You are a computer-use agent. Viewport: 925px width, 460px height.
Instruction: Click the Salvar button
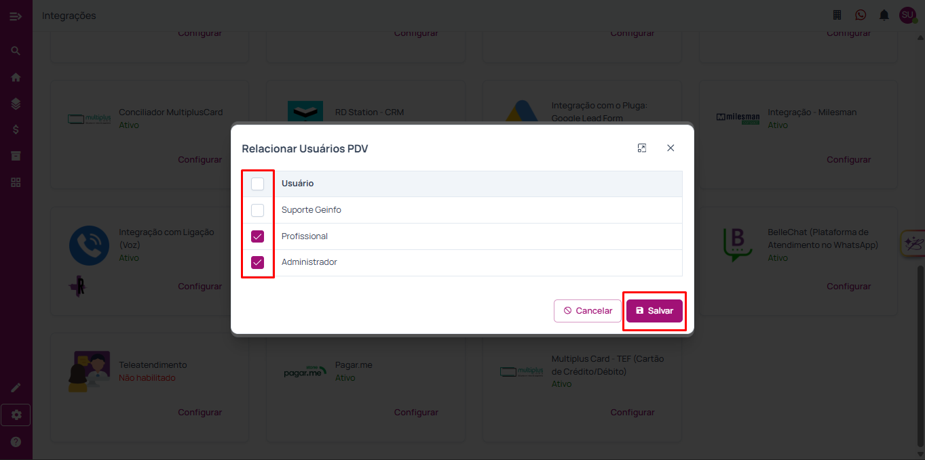(654, 311)
